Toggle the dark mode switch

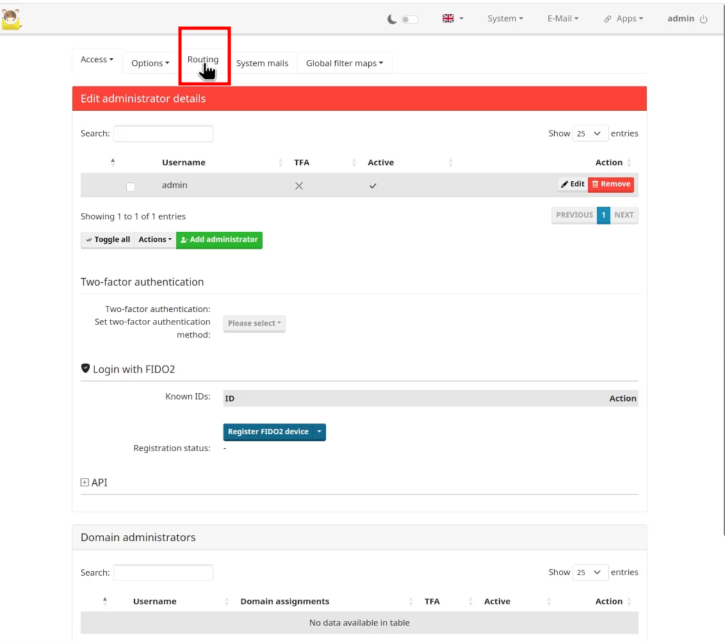click(410, 19)
